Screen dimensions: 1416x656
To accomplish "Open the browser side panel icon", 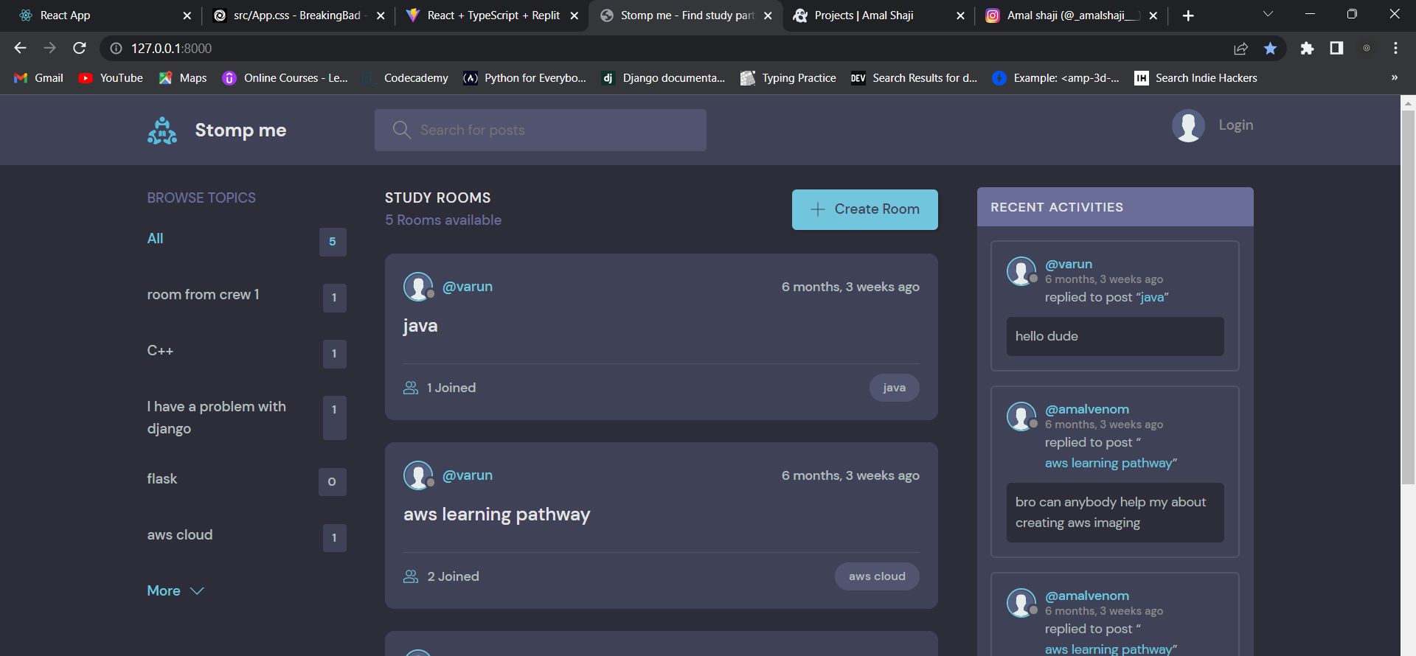I will coord(1336,49).
